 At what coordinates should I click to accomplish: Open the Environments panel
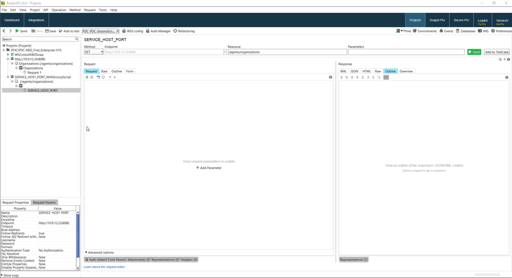pos(425,31)
